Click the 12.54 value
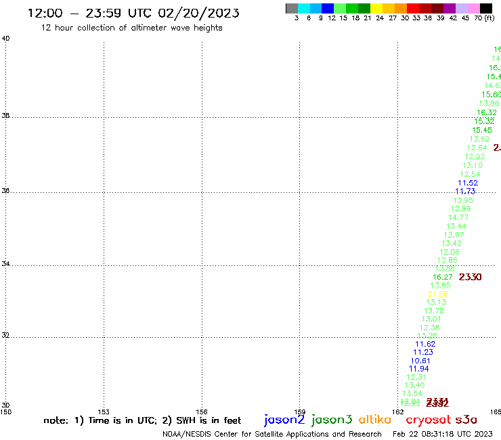The image size is (501, 440). tap(470, 174)
